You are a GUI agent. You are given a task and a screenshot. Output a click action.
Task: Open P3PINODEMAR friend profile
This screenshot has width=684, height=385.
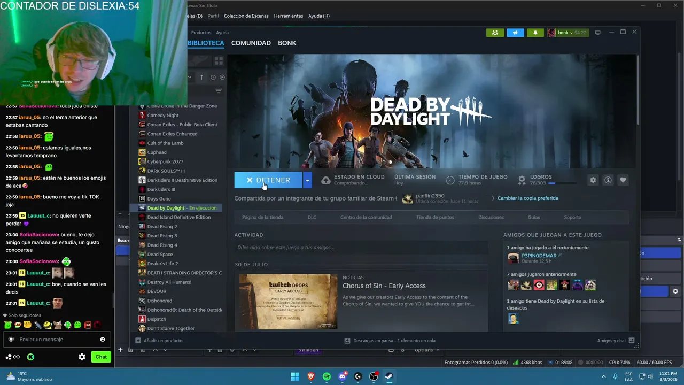pyautogui.click(x=539, y=256)
